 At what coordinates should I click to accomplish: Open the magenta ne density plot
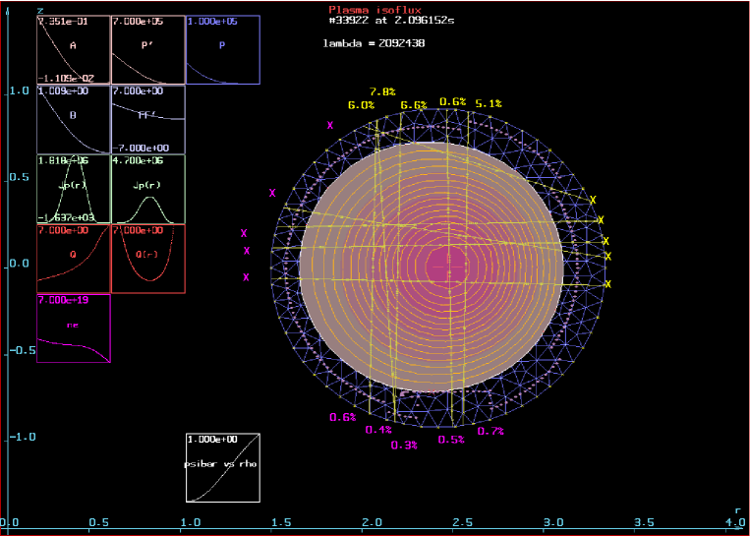(74, 328)
